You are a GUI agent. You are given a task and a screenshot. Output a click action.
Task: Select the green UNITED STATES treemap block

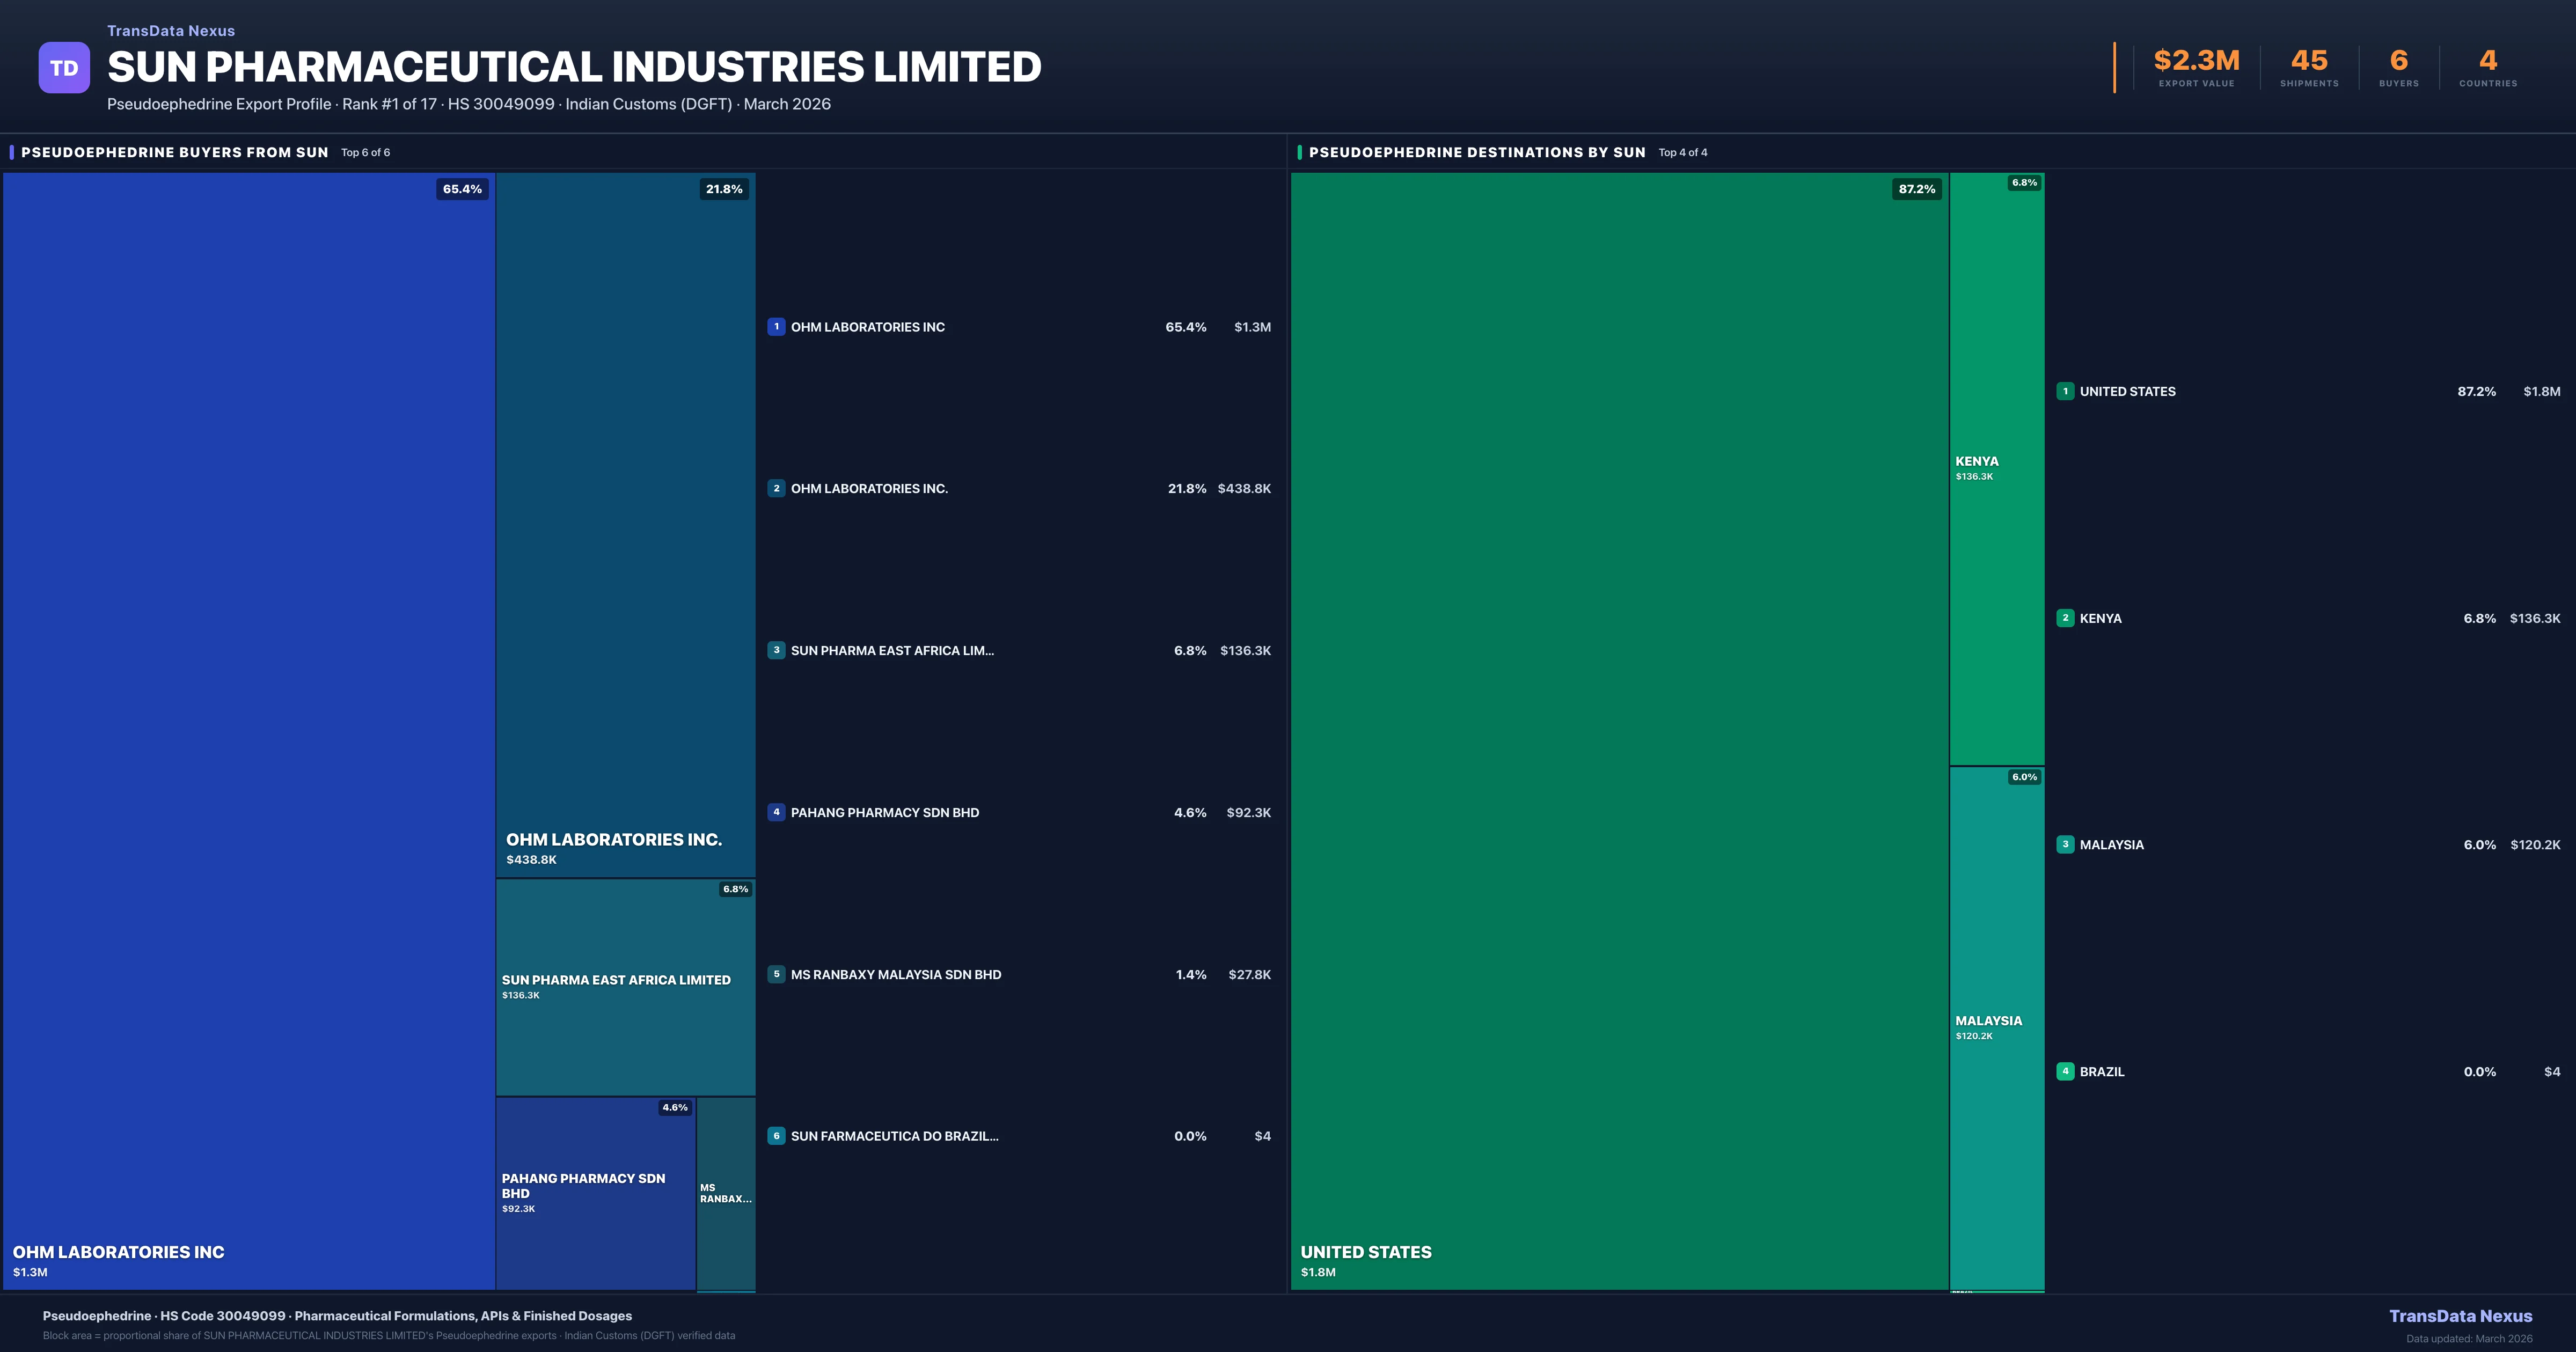(1619, 730)
